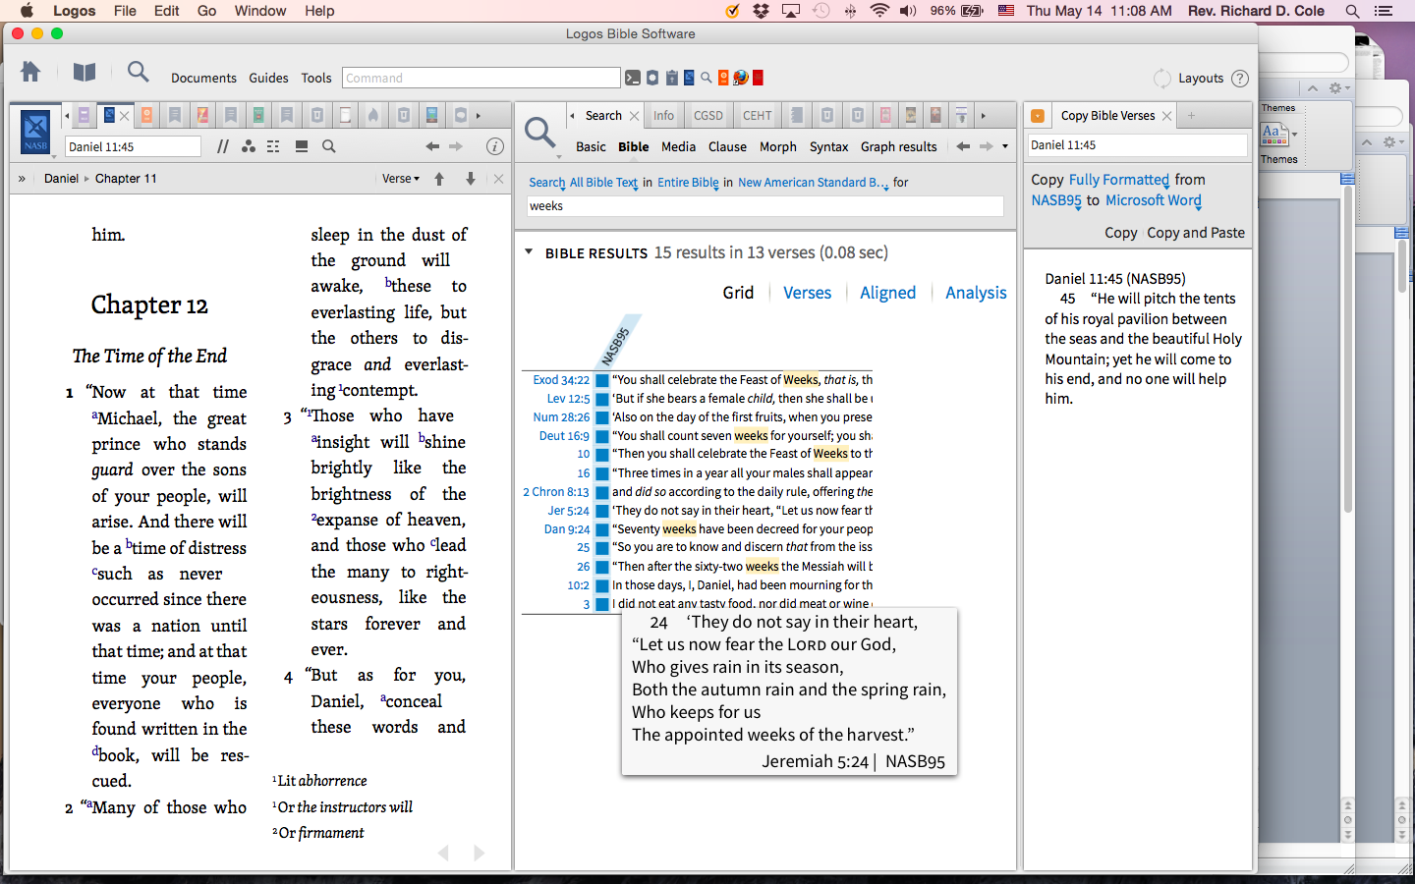Screen dimensions: 1415x884
Task: Toggle parallel resource sets double-slash icon
Action: pos(223,146)
